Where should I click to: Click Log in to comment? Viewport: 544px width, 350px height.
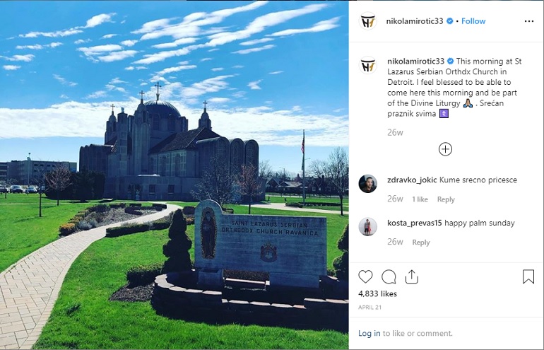[369, 333]
